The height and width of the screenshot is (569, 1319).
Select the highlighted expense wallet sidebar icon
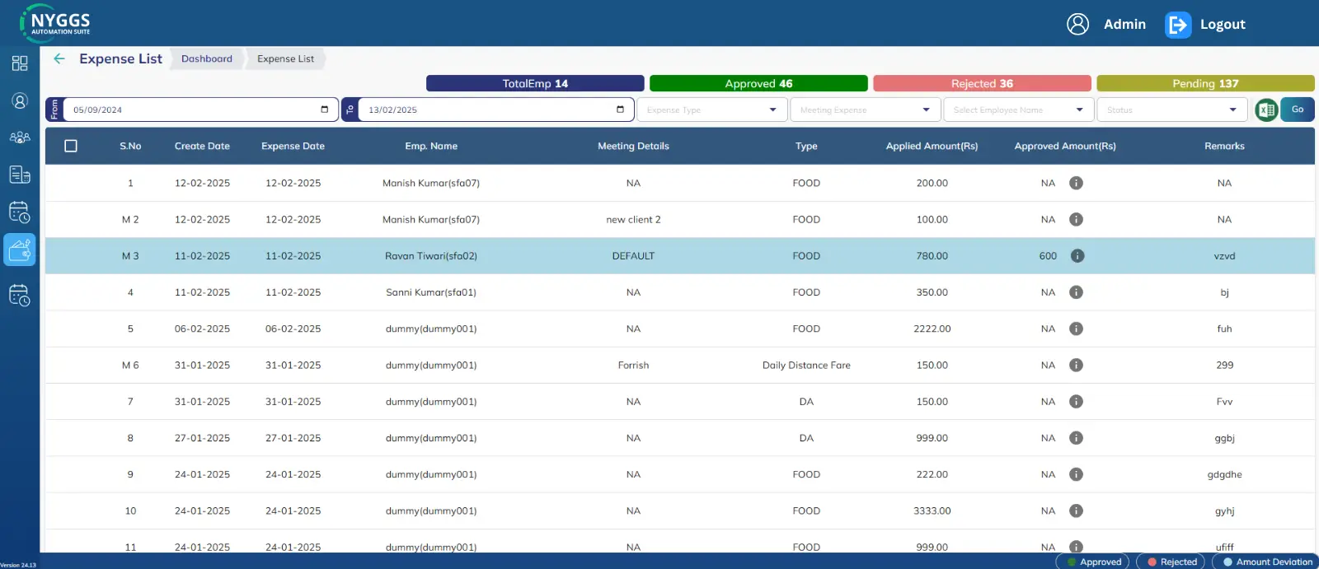pos(20,250)
